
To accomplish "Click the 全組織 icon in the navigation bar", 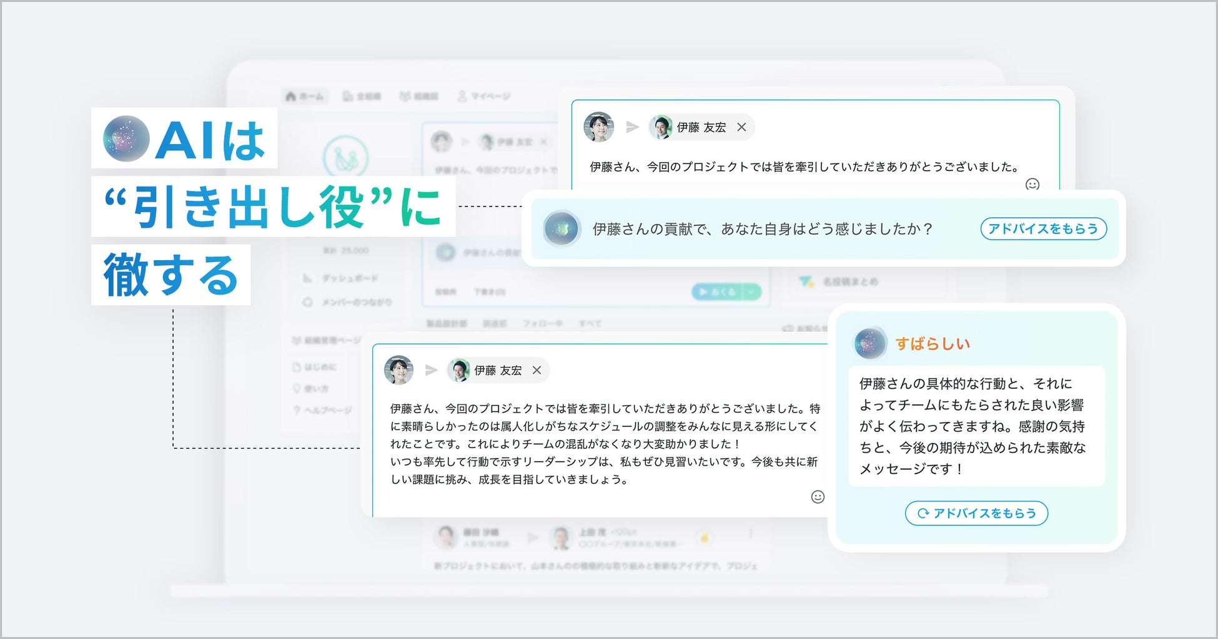I will (348, 95).
